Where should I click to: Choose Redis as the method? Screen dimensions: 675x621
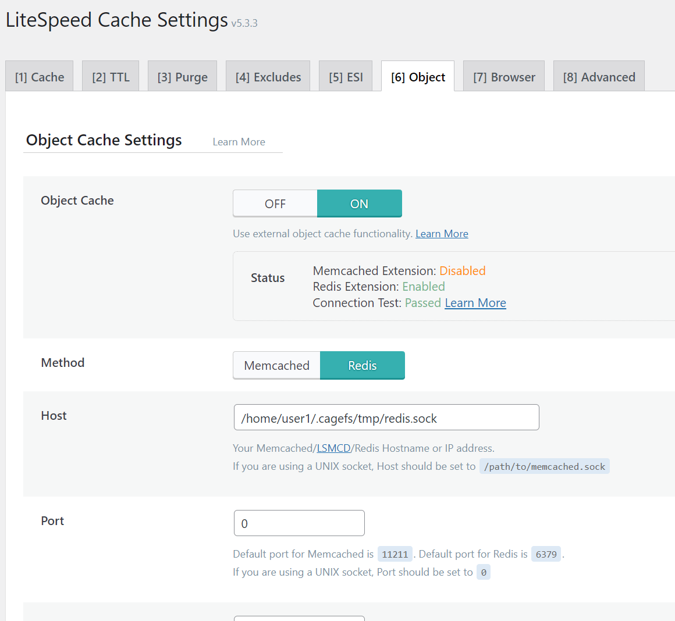(x=363, y=365)
